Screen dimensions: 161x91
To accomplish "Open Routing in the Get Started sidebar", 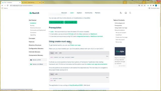I will pyautogui.click(x=32, y=26).
